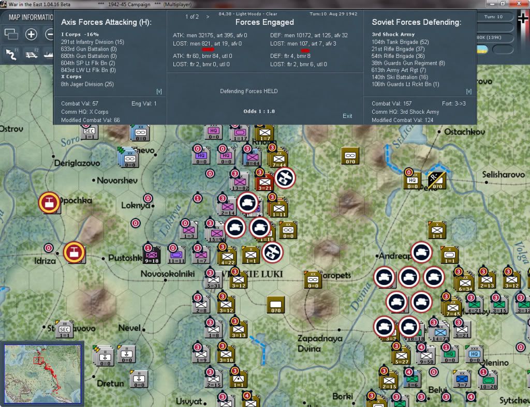The width and height of the screenshot is (530, 407).
Task: Select the 13=82 German infantry stack
Action: click(x=240, y=181)
